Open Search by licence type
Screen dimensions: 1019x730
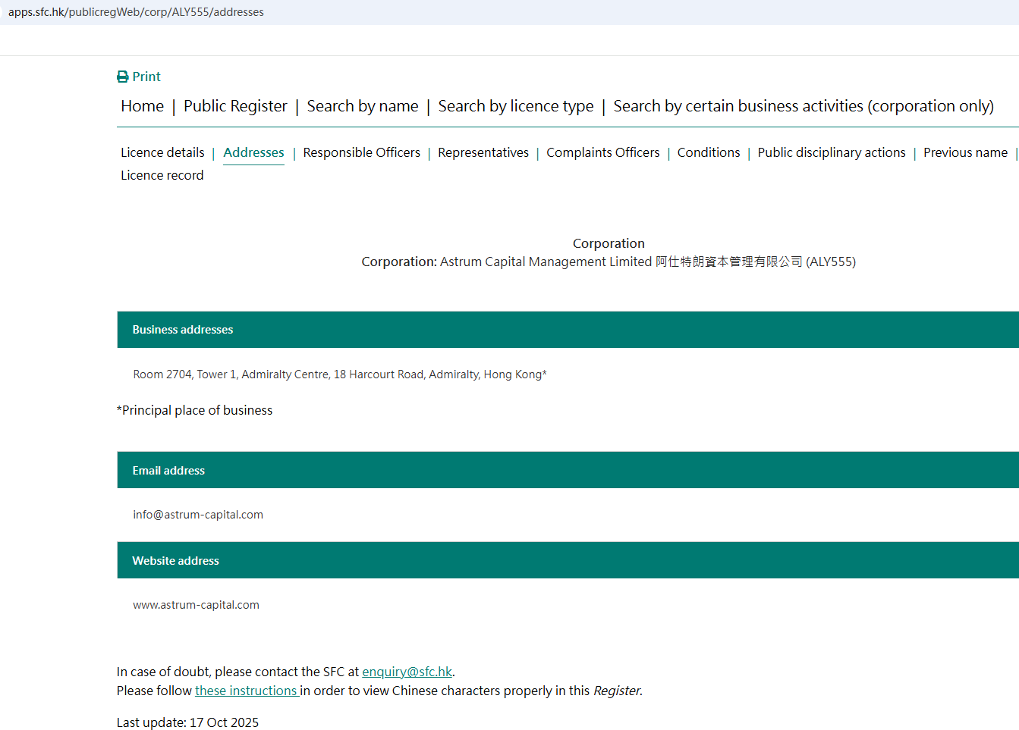(x=516, y=106)
